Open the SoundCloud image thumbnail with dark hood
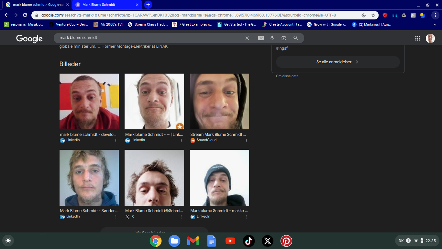The image size is (442, 249). click(x=219, y=101)
